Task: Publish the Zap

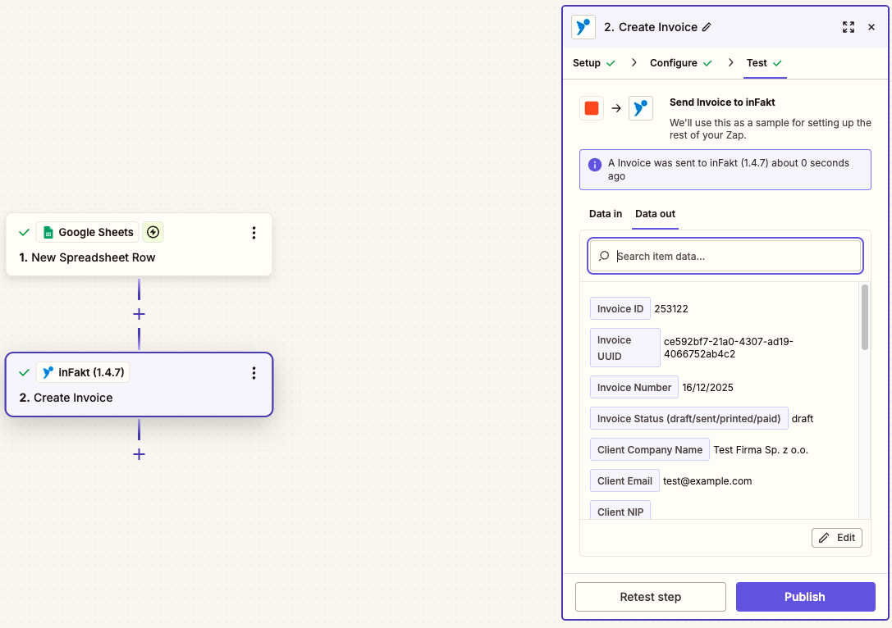Action: (805, 597)
